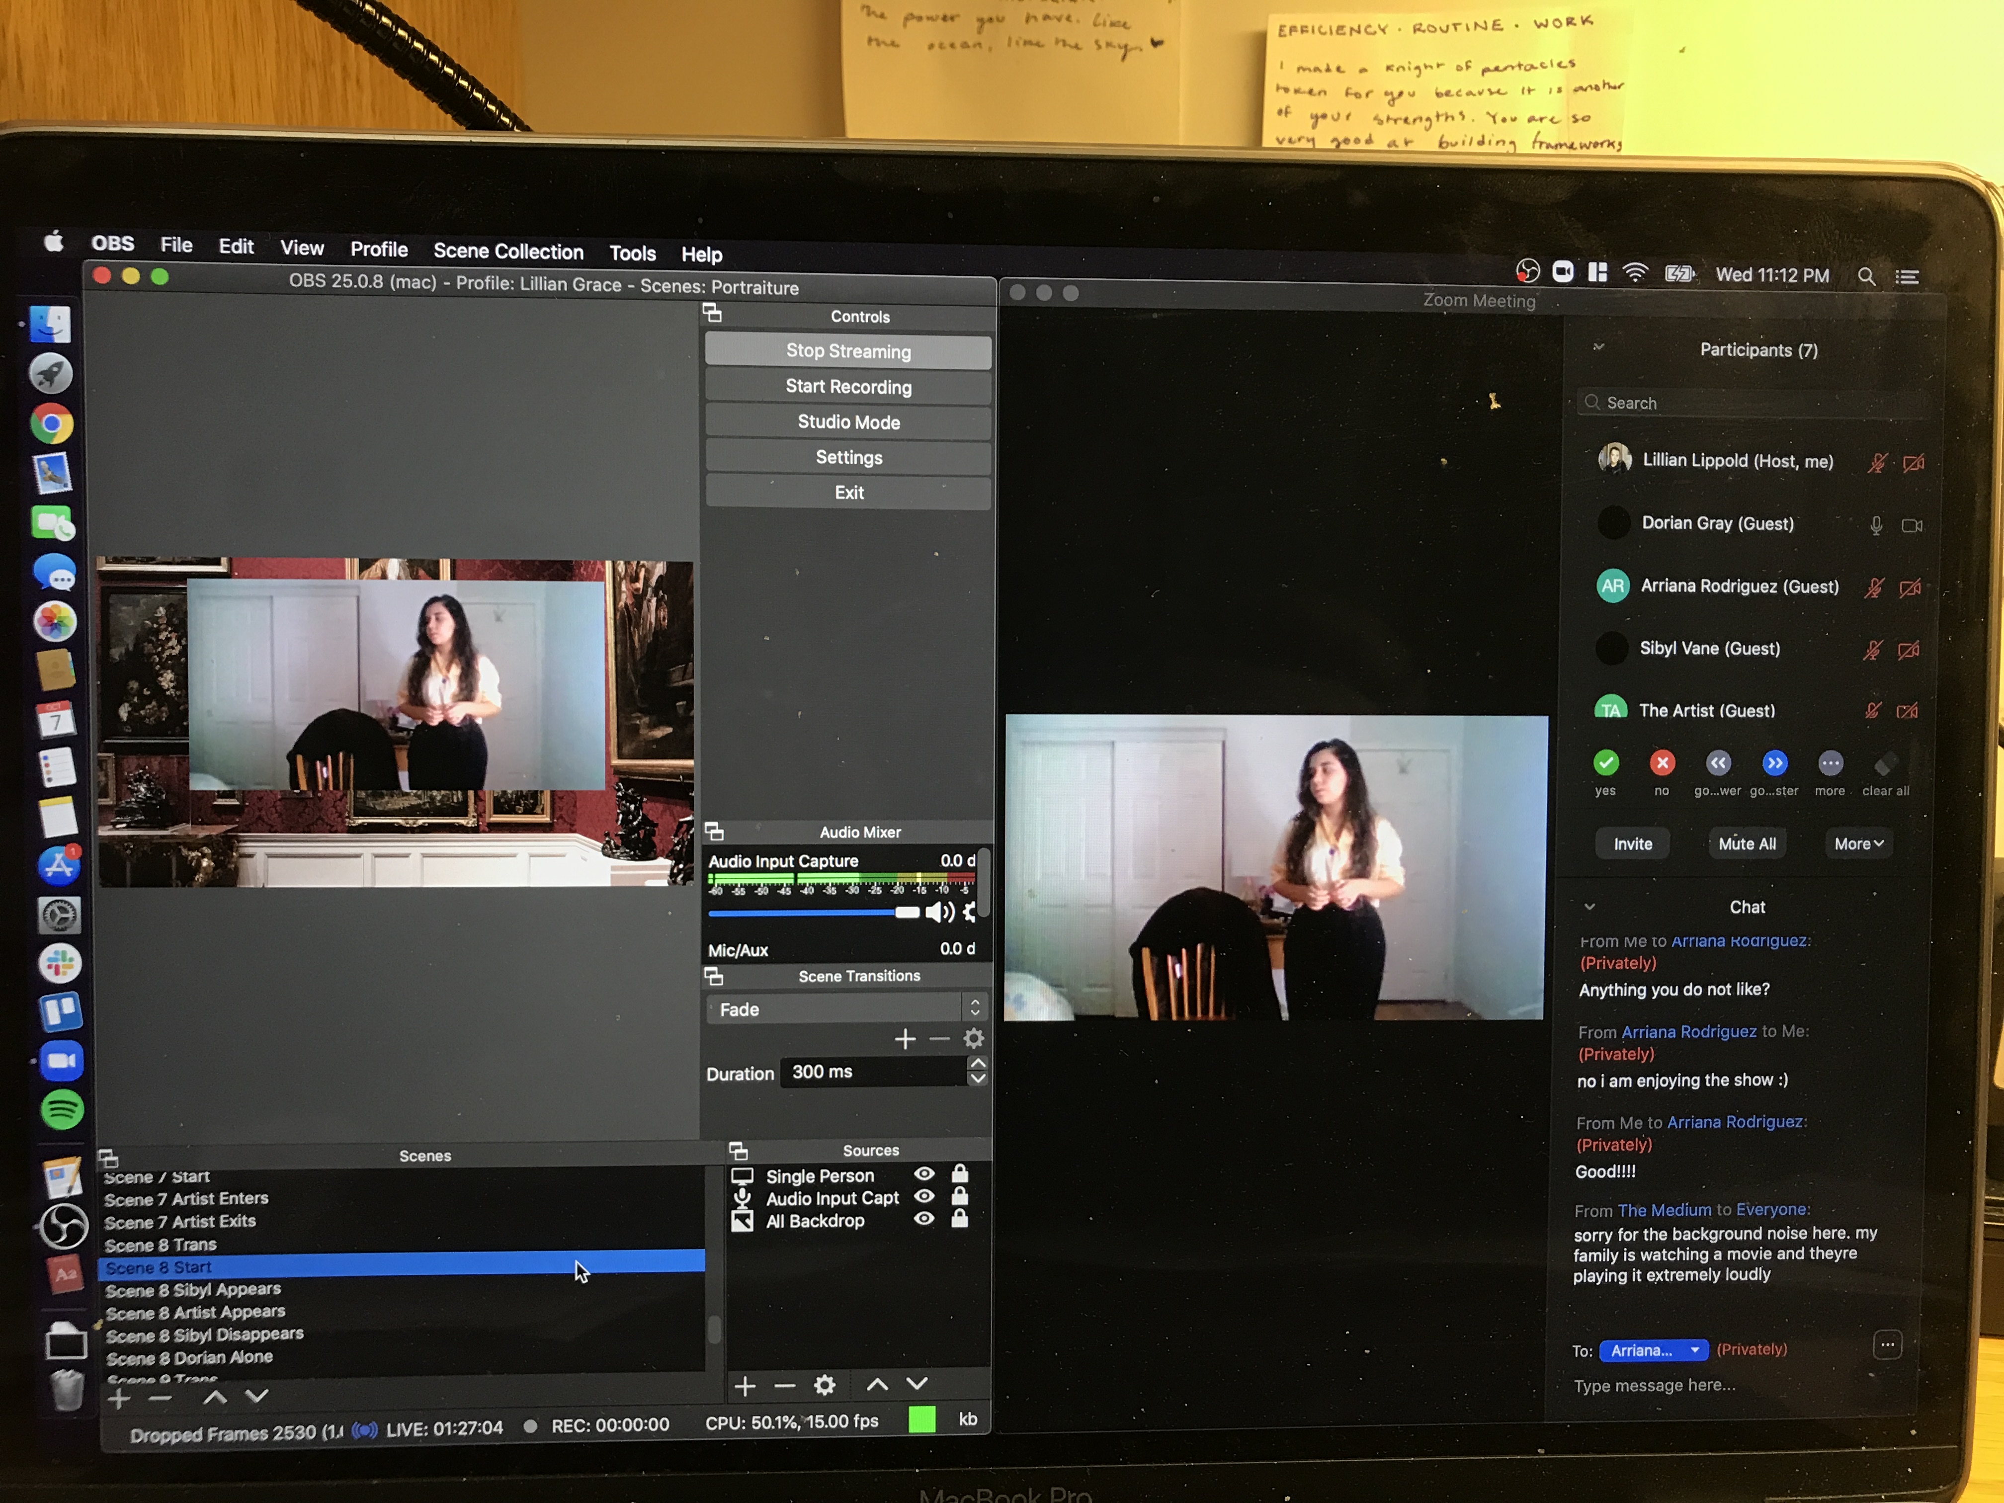Open the File menu
Image resolution: width=2004 pixels, height=1503 pixels.
coord(176,245)
